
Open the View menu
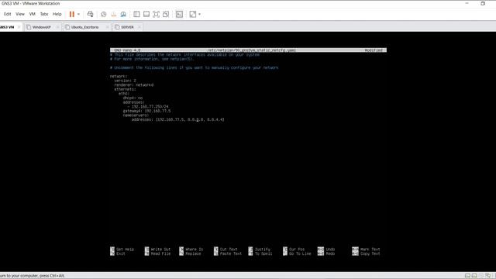click(x=20, y=14)
